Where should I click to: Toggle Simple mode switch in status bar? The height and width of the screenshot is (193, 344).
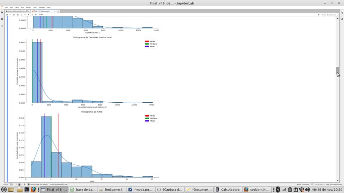pos(11,184)
